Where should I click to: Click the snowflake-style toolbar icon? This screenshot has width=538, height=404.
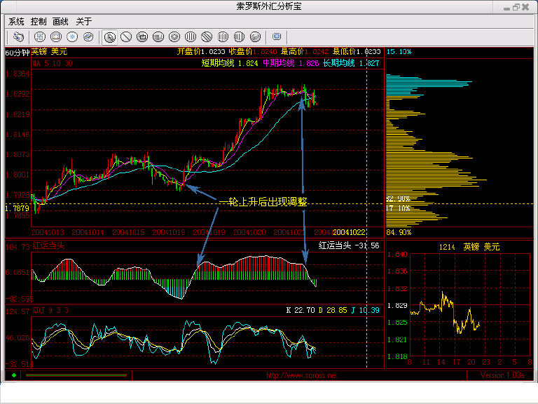[x=71, y=36]
